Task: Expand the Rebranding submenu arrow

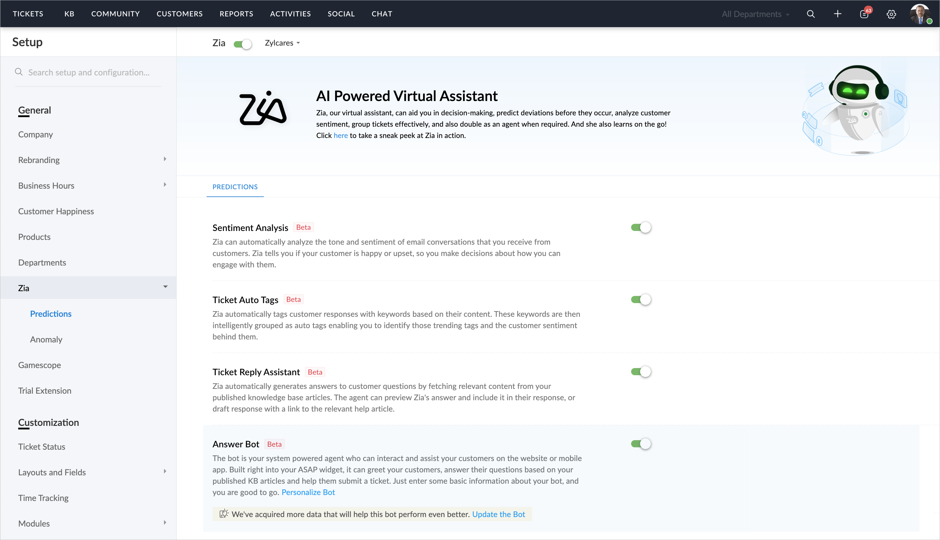Action: tap(165, 159)
